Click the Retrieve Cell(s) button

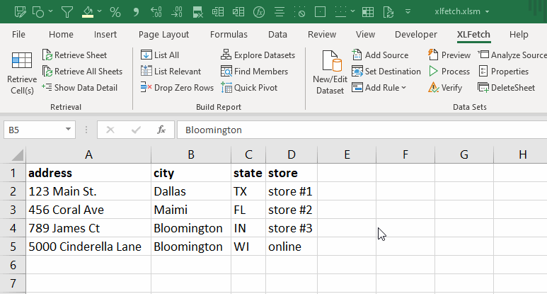pyautogui.click(x=21, y=73)
